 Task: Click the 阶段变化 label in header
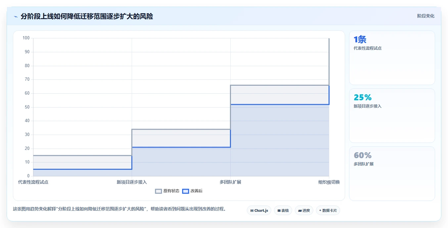[426, 16]
